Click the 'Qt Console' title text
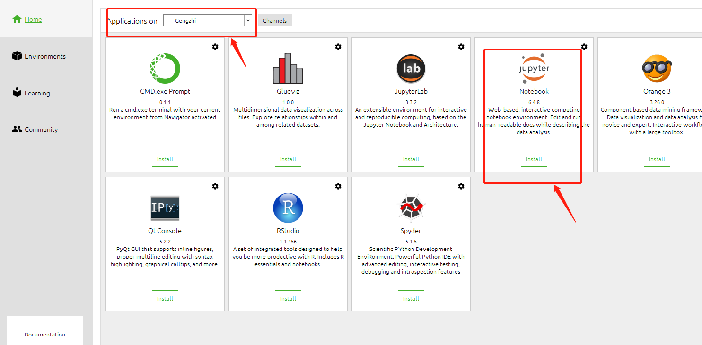702x345 pixels. (165, 231)
